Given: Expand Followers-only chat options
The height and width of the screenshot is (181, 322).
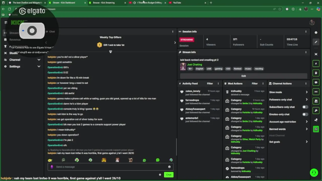Looking at the screenshot, I should [x=288, y=100].
